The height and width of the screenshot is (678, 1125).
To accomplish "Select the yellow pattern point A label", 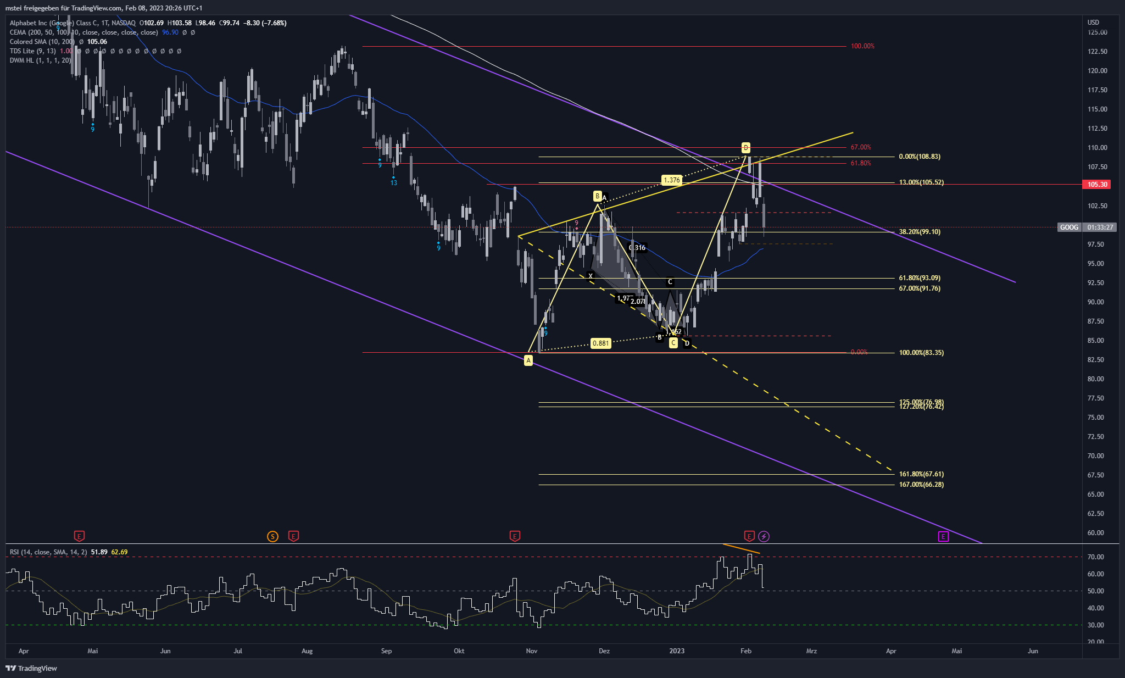I will coord(528,360).
